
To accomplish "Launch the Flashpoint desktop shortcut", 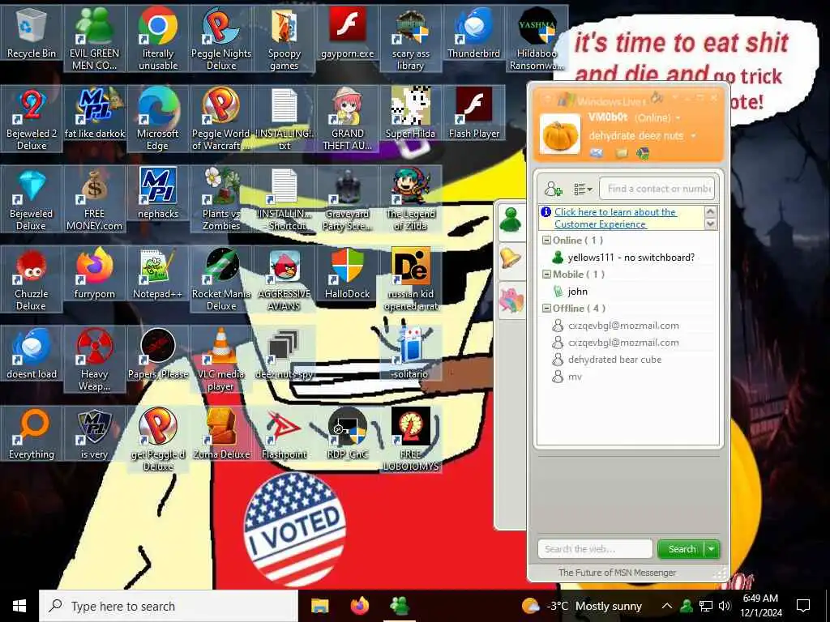I will [285, 434].
